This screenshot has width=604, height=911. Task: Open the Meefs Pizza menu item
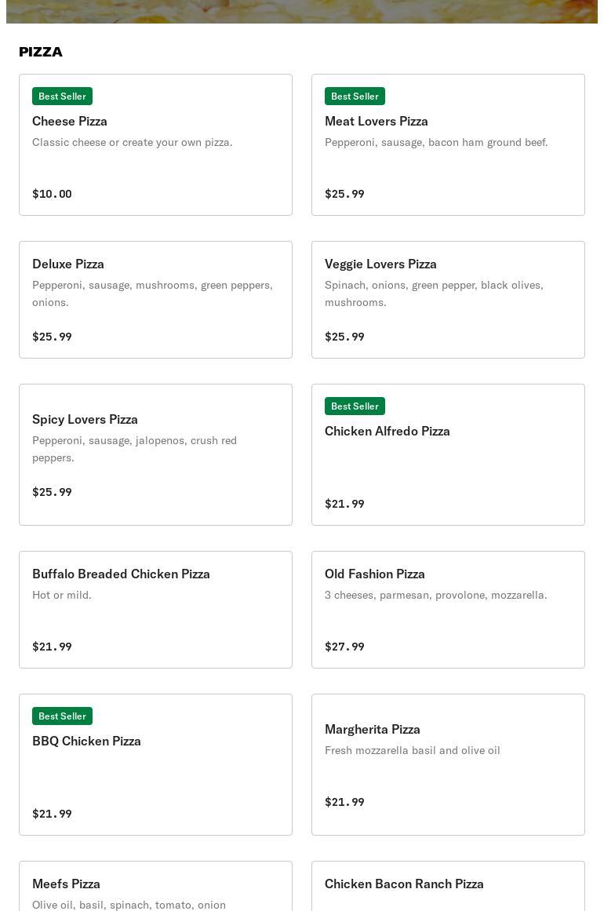[x=155, y=887]
